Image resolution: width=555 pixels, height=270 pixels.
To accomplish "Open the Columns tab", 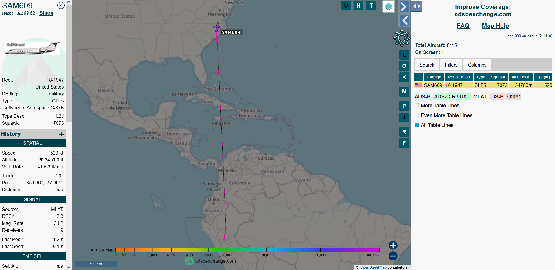I will [x=477, y=65].
